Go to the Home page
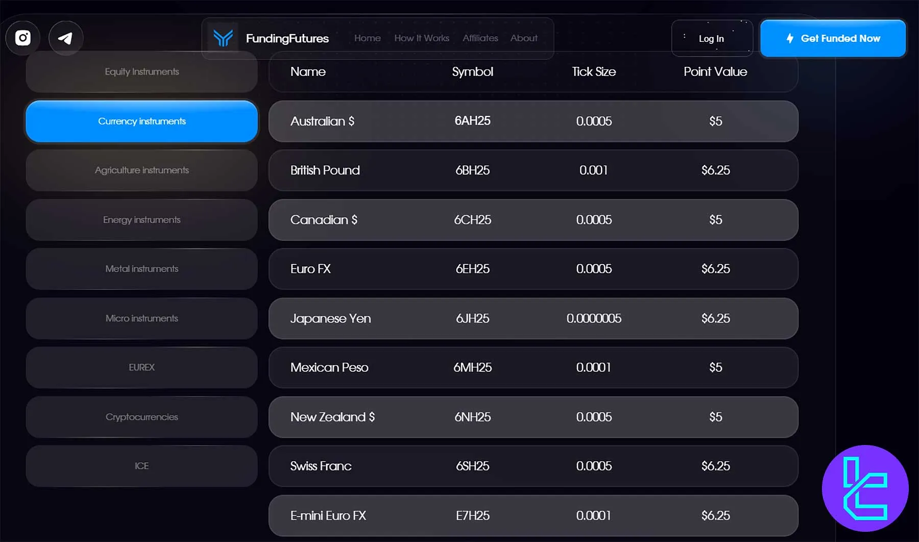 (x=367, y=38)
